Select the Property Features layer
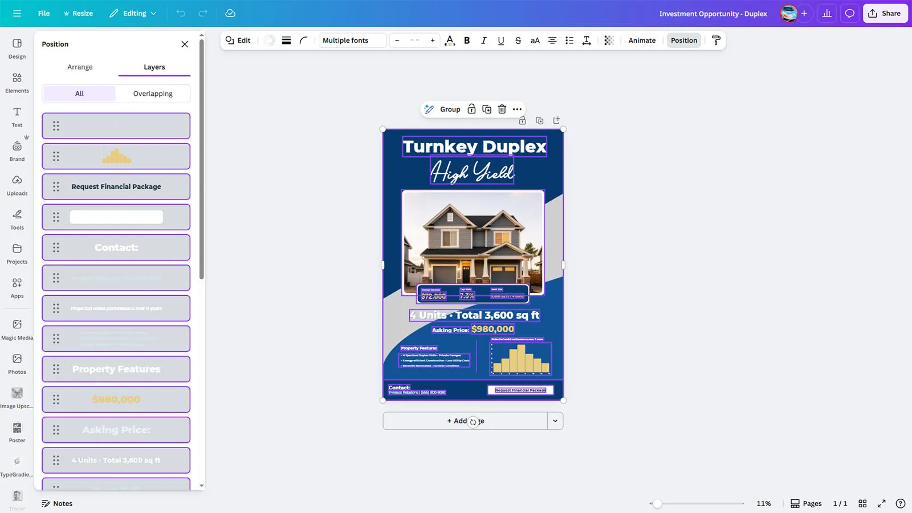Image resolution: width=912 pixels, height=513 pixels. point(116,369)
